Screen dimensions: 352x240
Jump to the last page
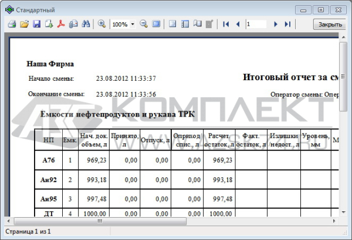(x=288, y=24)
